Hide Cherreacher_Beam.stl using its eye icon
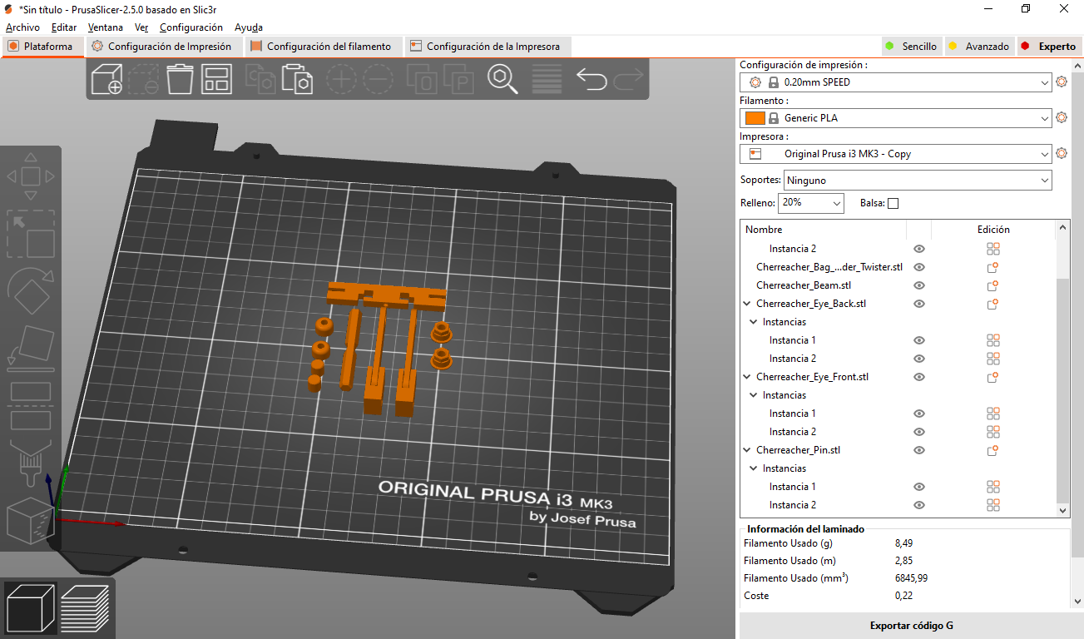1084x639 pixels. point(919,285)
